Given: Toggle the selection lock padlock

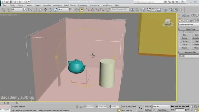Looking at the screenshot, I should tap(77, 106).
